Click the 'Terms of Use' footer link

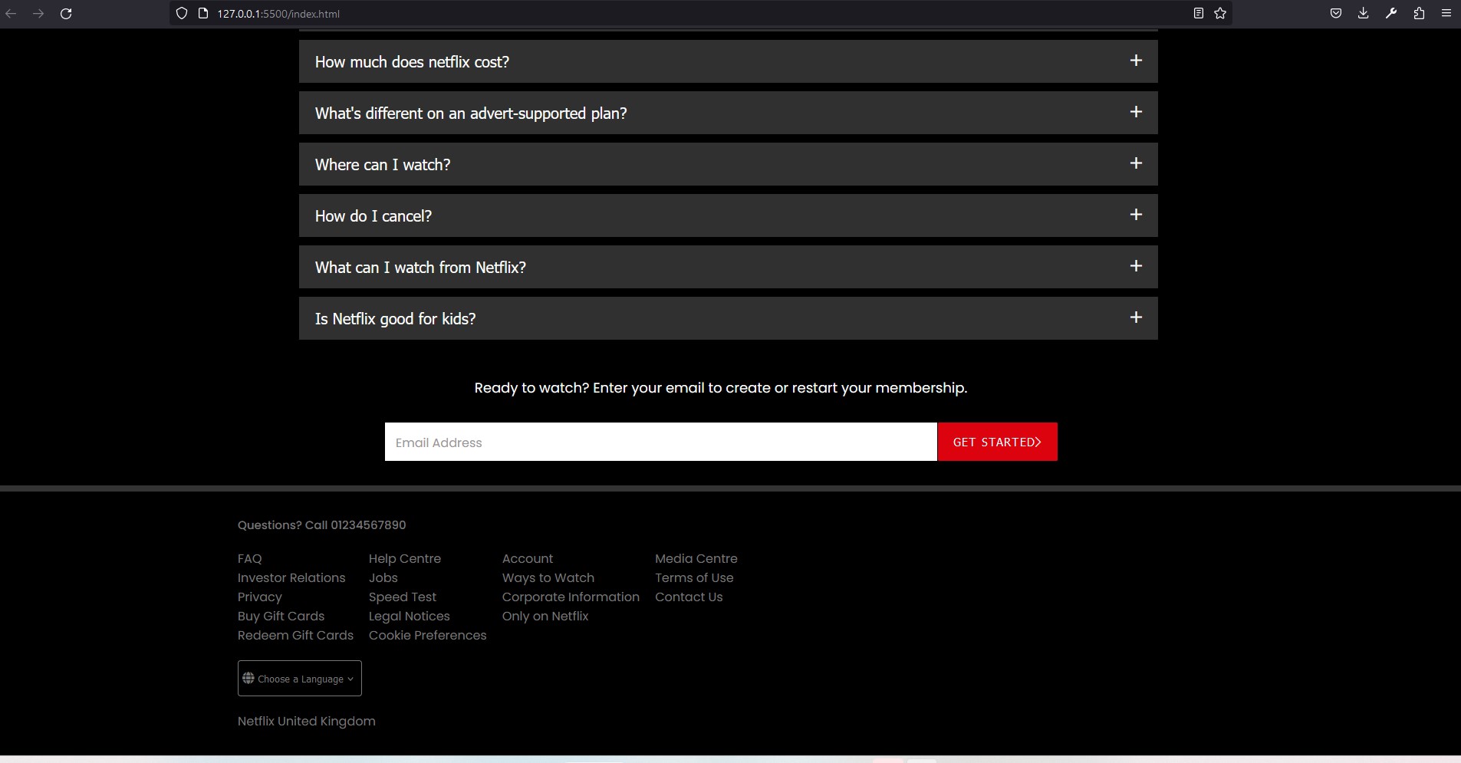pyautogui.click(x=694, y=577)
